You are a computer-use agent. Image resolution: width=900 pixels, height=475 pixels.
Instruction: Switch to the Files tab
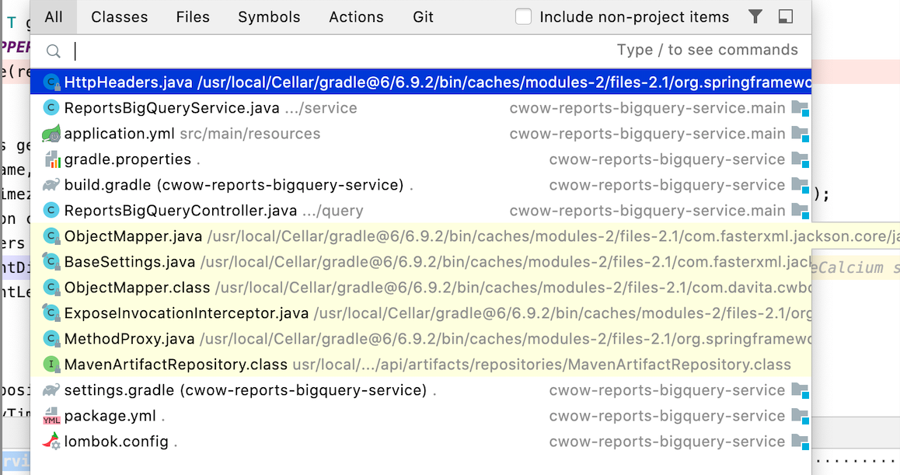193,17
